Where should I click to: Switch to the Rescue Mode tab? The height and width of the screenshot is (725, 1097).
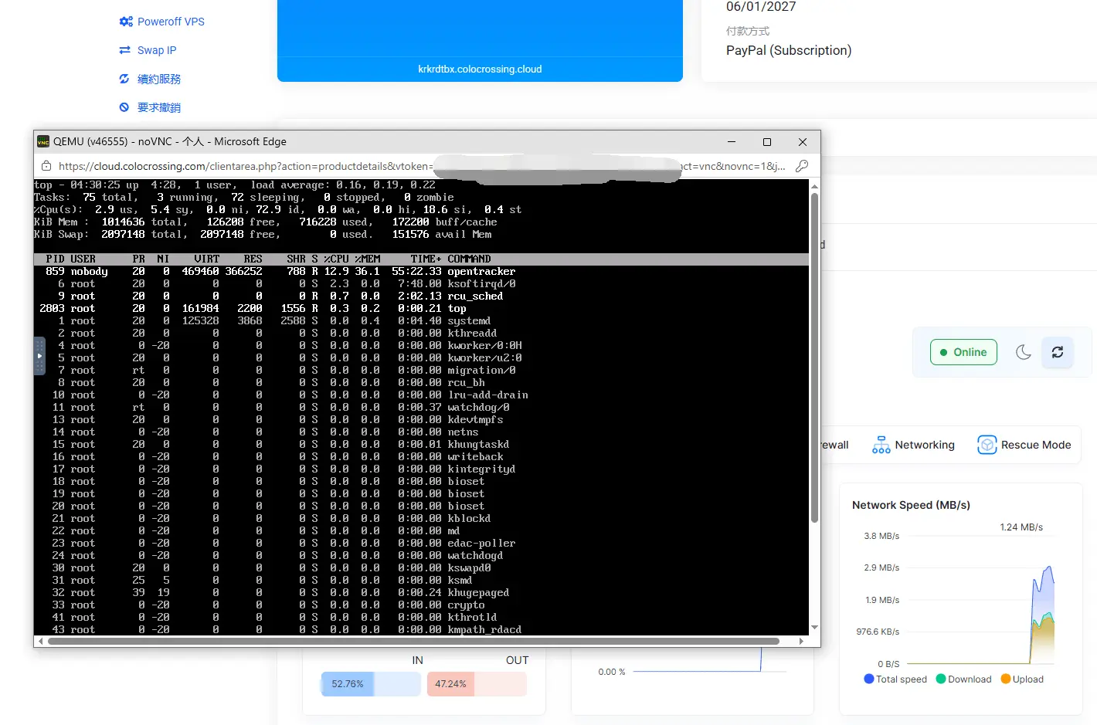point(1024,445)
